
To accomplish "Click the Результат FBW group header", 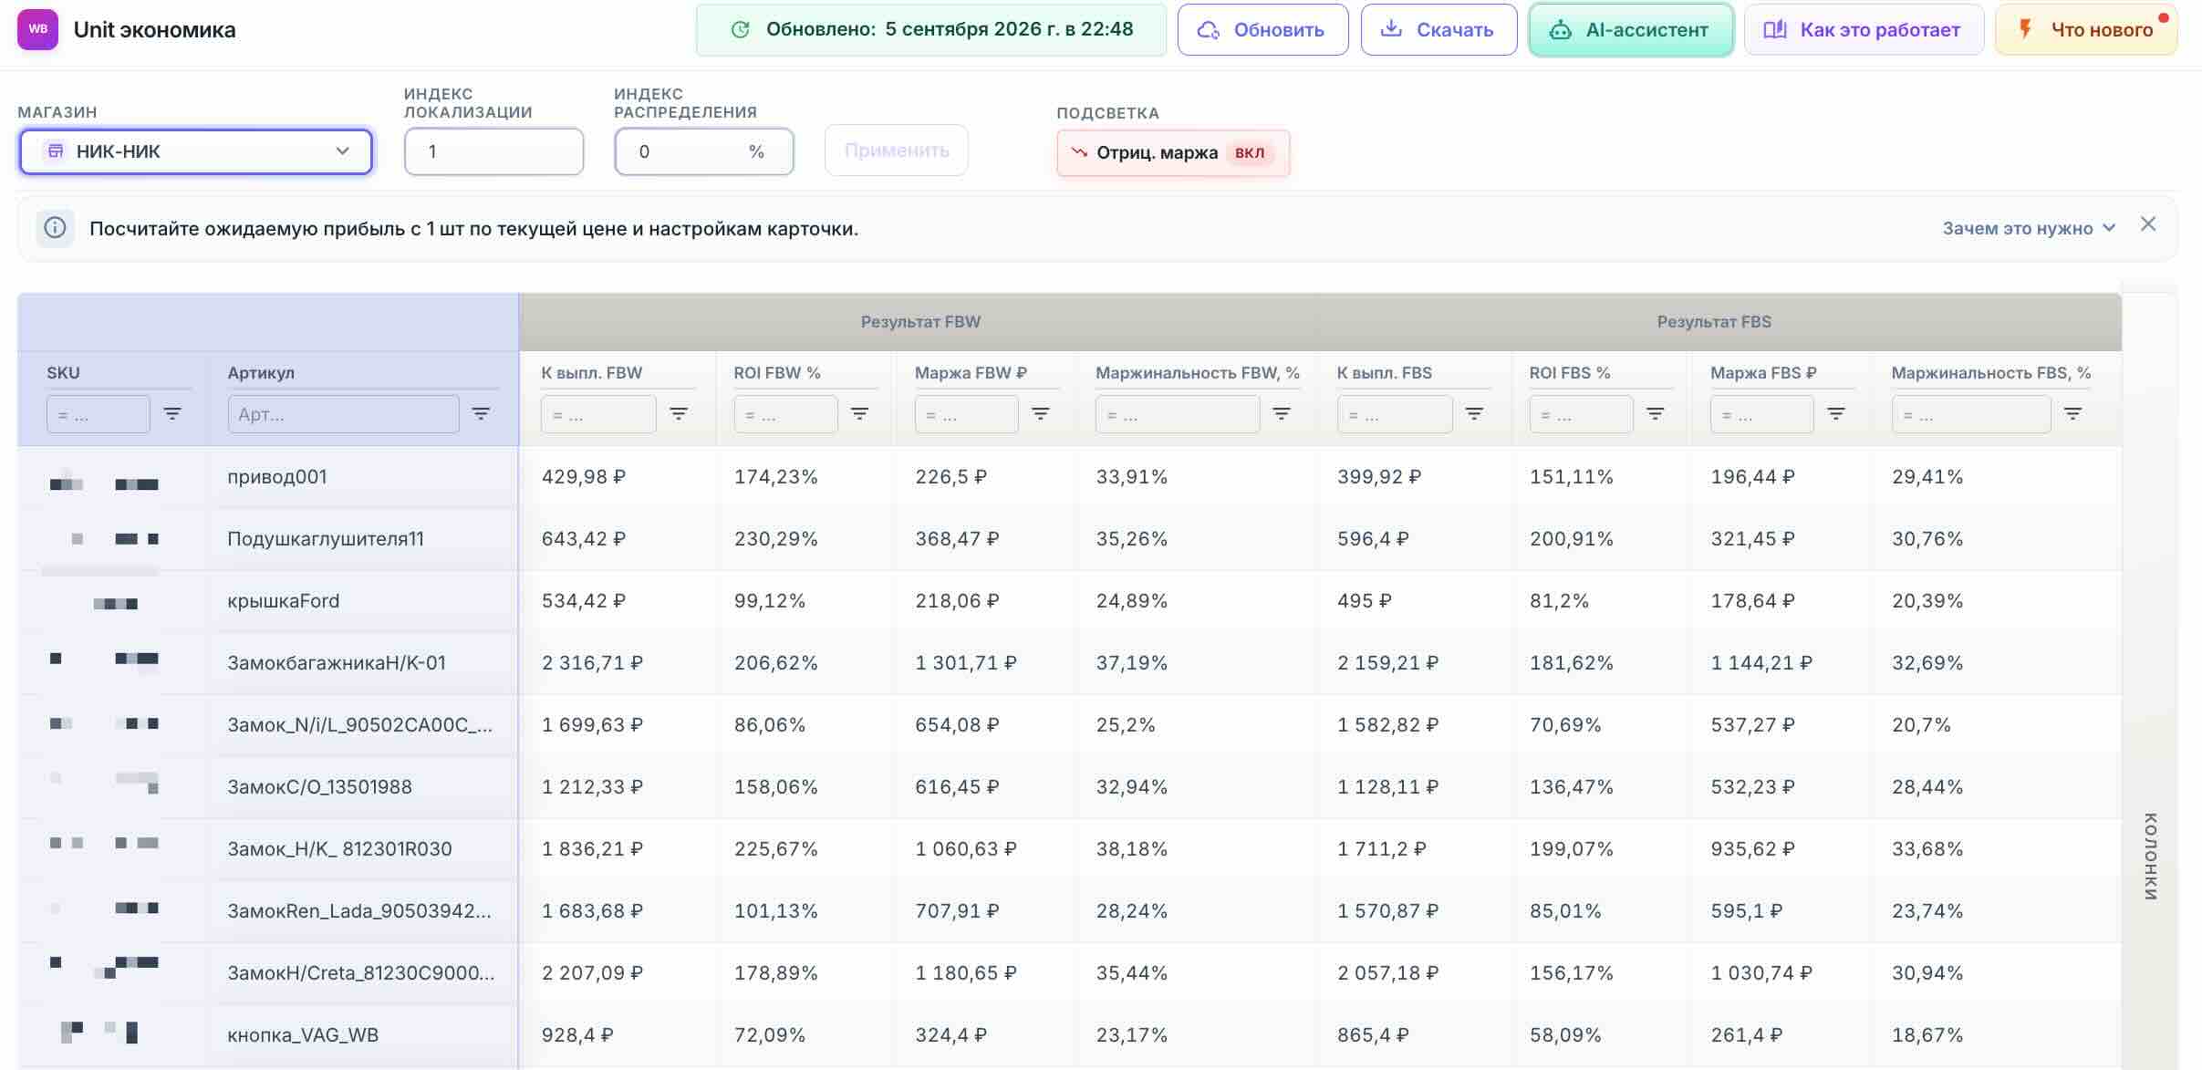I will click(920, 321).
